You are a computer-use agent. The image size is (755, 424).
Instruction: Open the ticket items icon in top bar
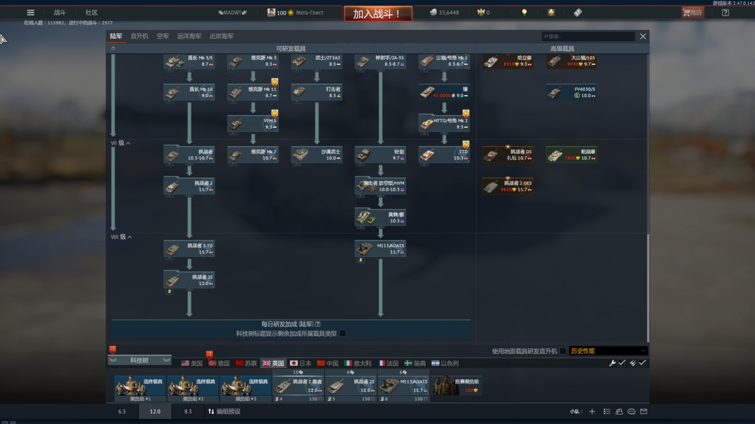[578, 13]
